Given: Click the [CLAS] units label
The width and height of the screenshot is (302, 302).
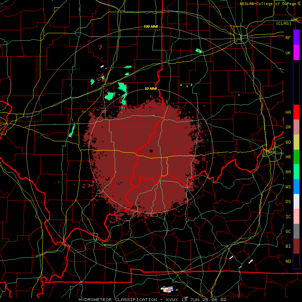Looking at the screenshot, I should pyautogui.click(x=284, y=23).
